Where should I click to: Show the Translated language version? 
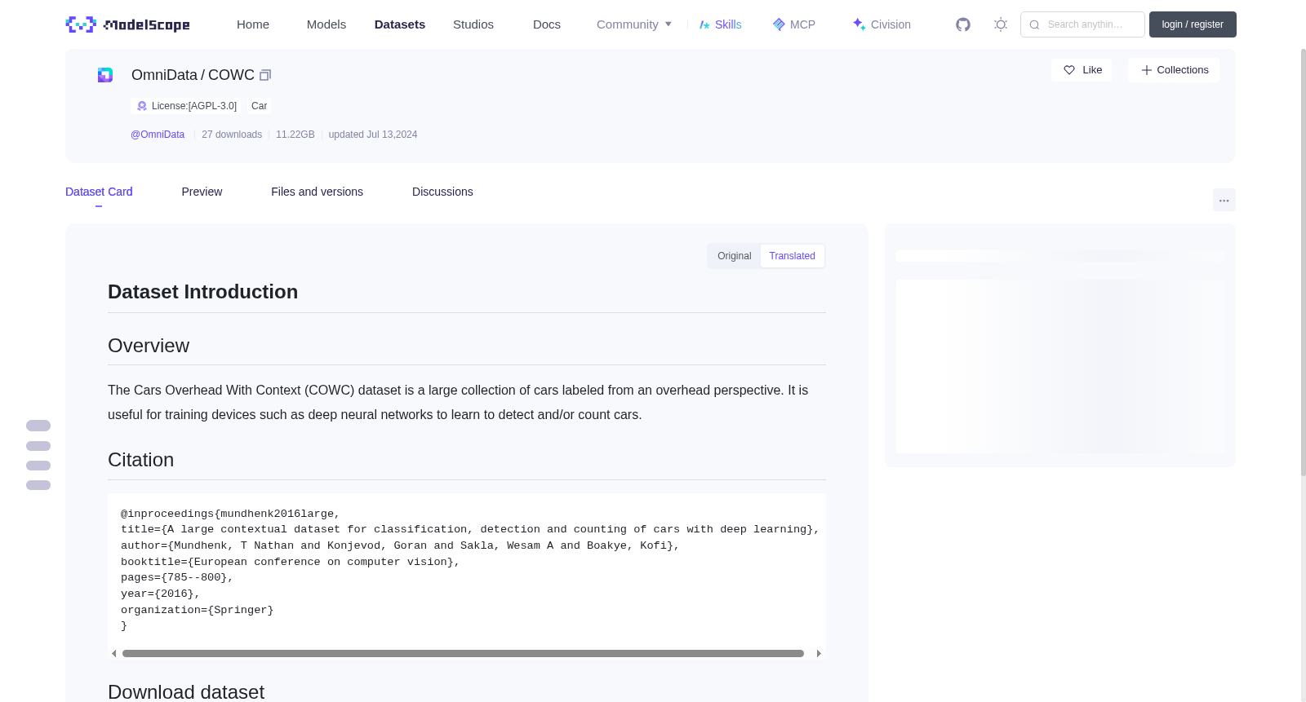792,256
